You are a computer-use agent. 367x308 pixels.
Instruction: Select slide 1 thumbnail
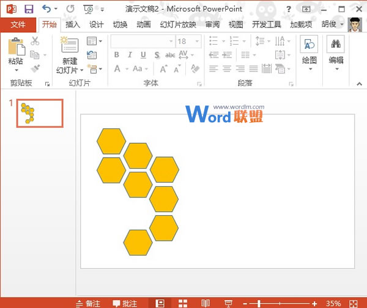pos(40,113)
